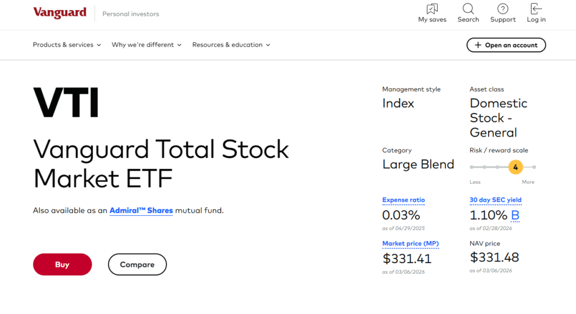Image resolution: width=576 pixels, height=314 pixels.
Task: Click the $331.48 NAV price value
Action: tap(494, 257)
